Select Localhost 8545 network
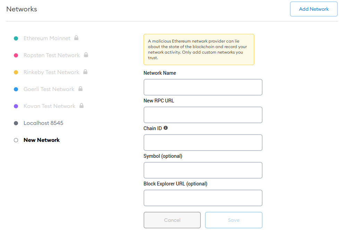This screenshot has height=236, width=343. point(43,123)
